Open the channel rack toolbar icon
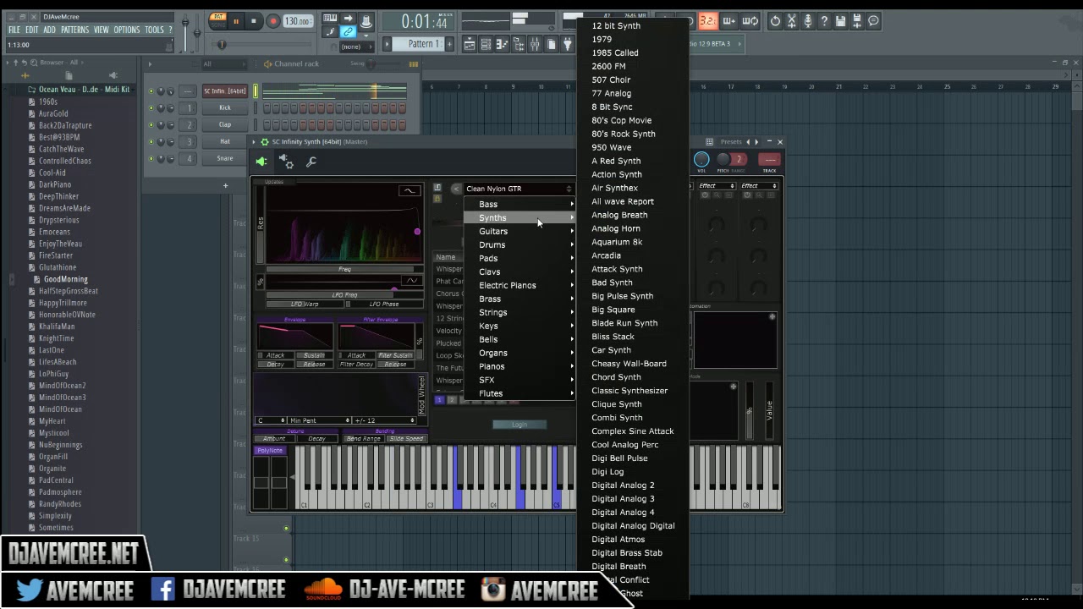Viewport: 1083px width, 609px height. [x=486, y=44]
